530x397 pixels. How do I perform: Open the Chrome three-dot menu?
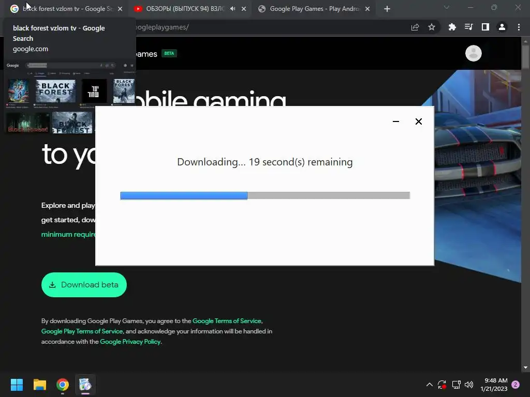point(519,27)
